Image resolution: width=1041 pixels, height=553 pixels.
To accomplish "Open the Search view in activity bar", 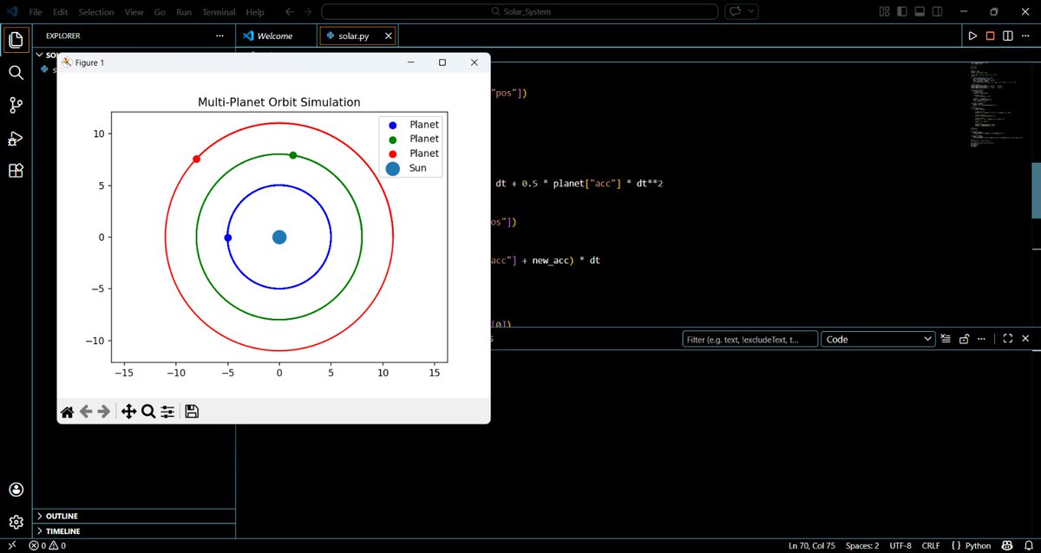I will coord(16,73).
